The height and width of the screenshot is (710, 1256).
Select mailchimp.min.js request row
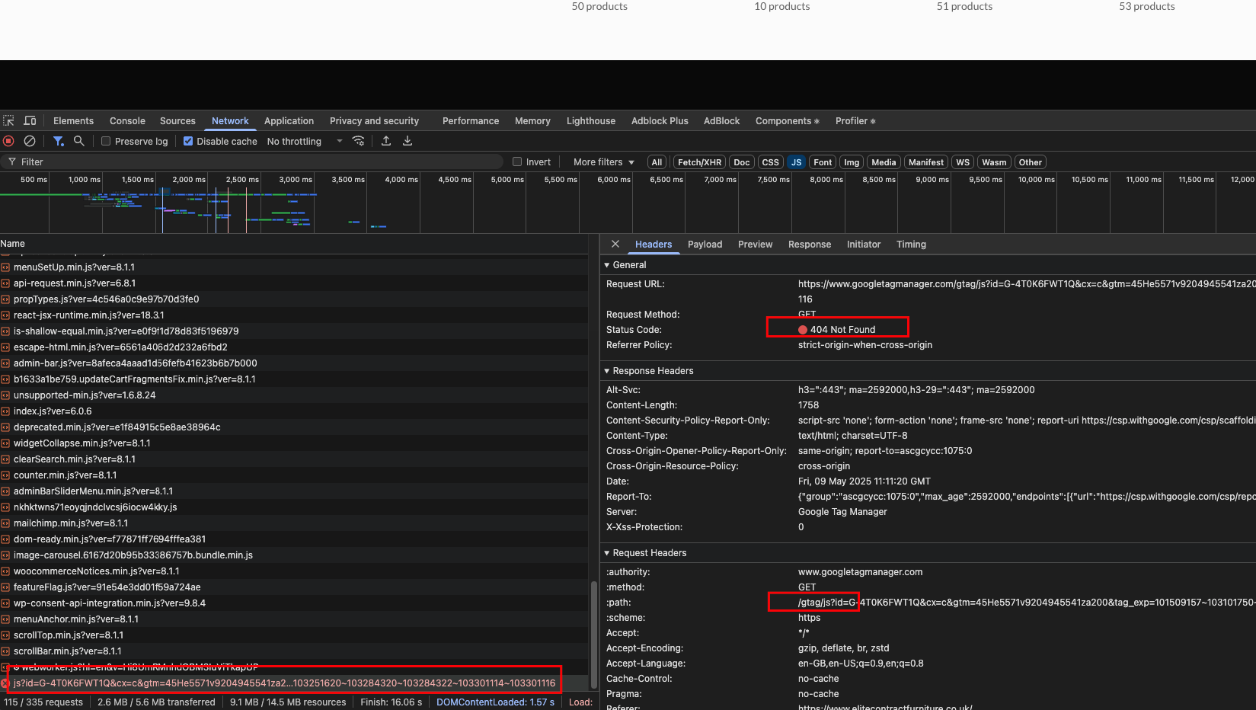294,523
